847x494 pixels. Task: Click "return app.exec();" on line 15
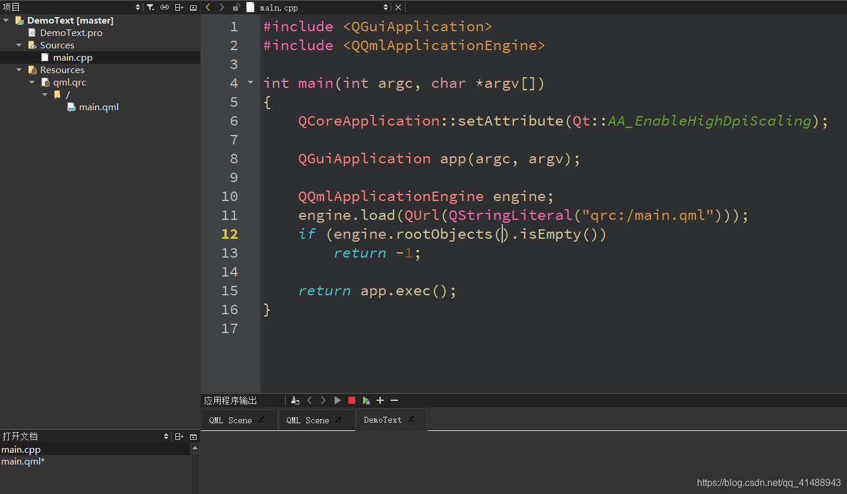[x=377, y=291]
